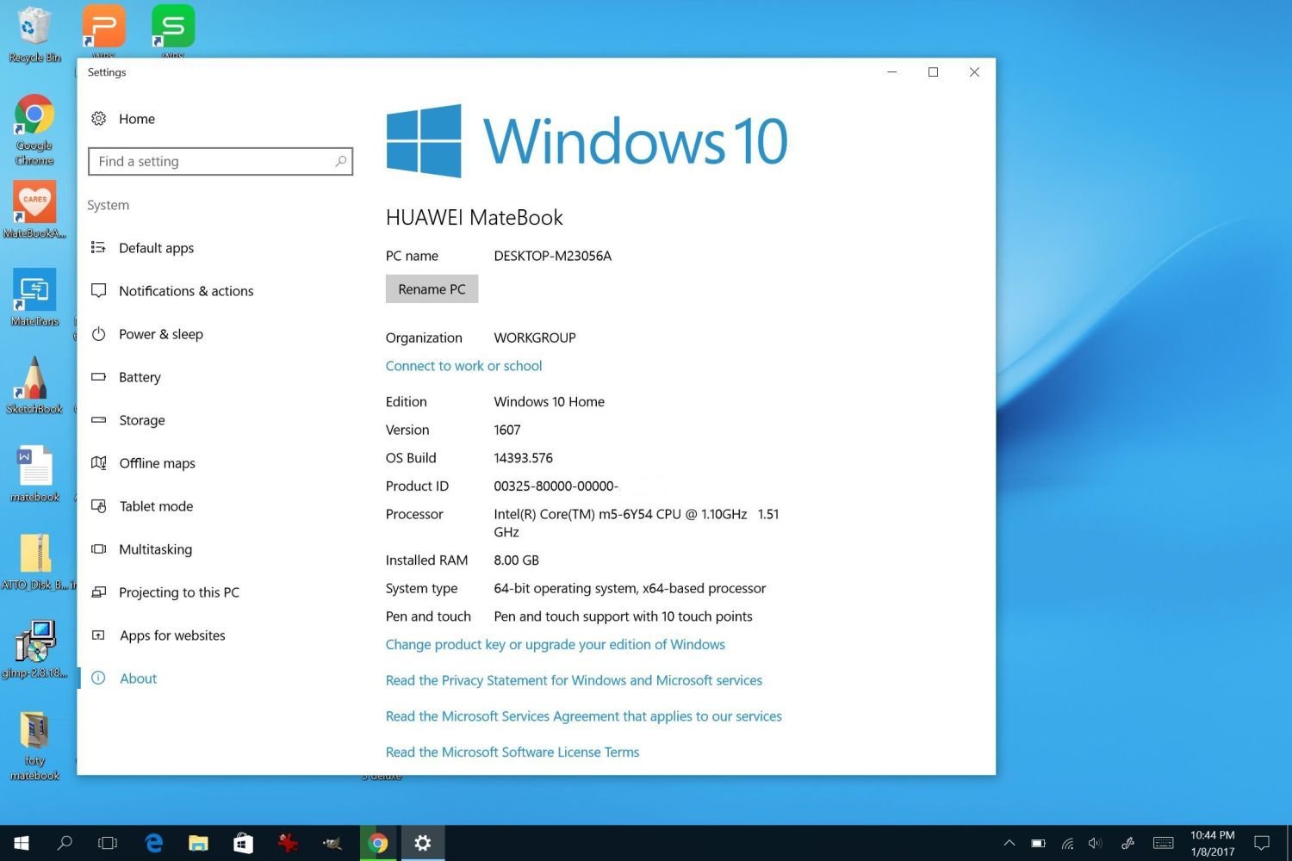
Task: Open Apps for websites settings
Action: 172,635
